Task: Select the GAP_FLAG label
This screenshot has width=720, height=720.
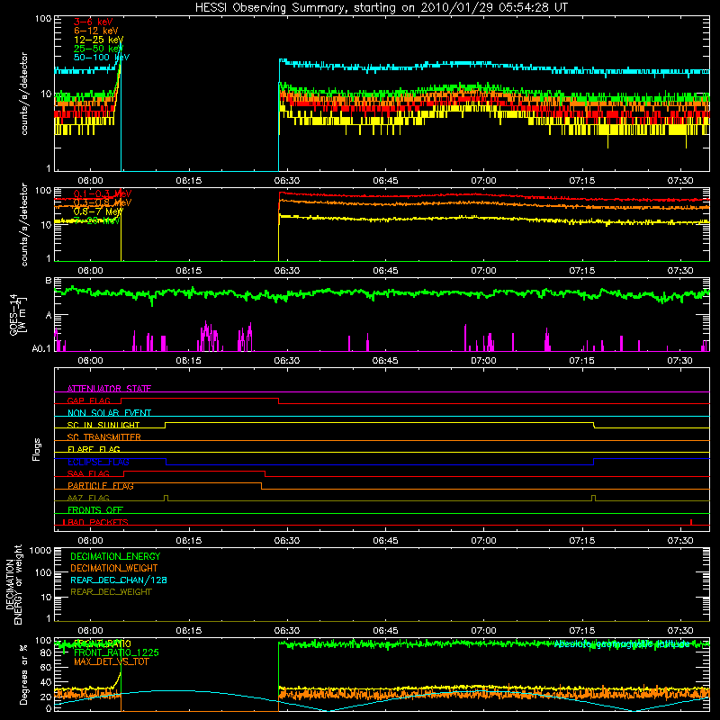Action: [x=88, y=400]
